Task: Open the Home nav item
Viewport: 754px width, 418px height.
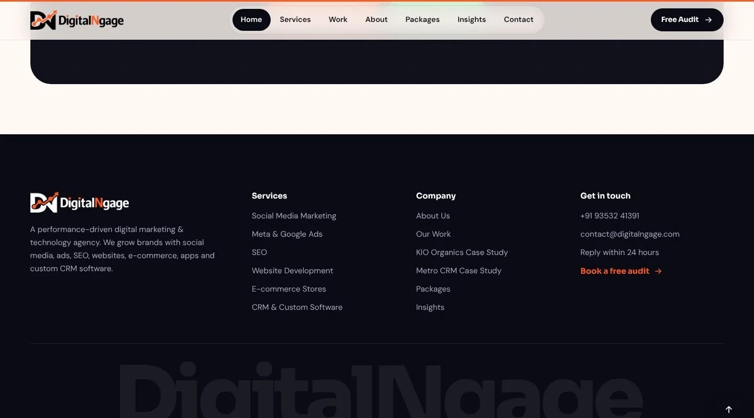Action: [x=251, y=20]
